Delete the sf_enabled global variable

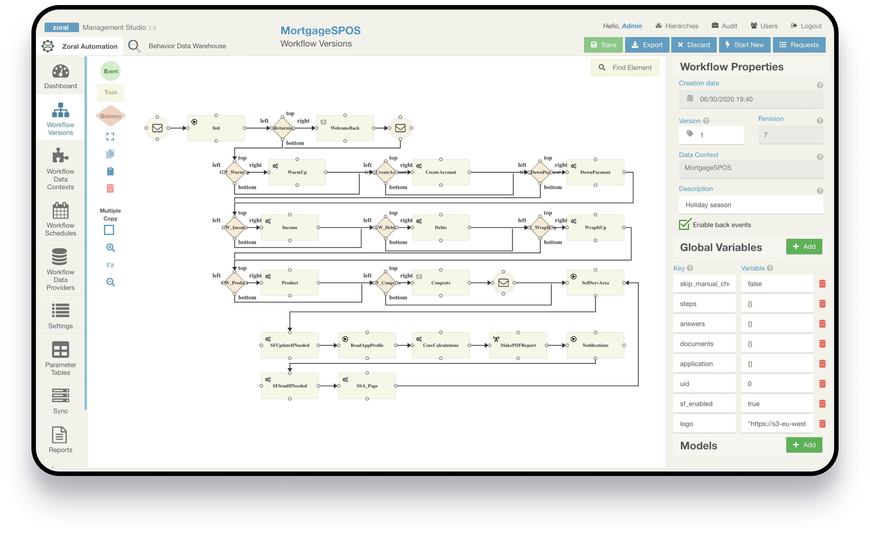pyautogui.click(x=822, y=404)
